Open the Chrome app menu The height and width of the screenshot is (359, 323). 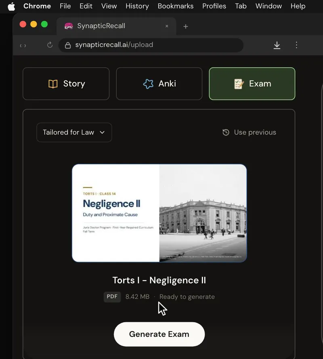pos(37,6)
